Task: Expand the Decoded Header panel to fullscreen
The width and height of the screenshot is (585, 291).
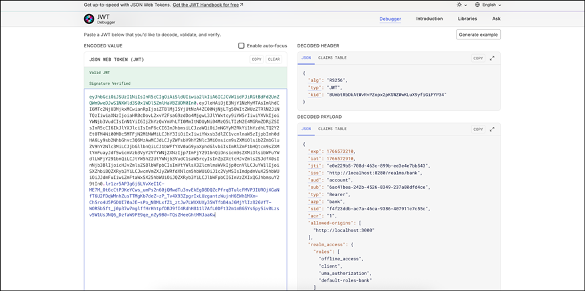Action: [x=492, y=58]
